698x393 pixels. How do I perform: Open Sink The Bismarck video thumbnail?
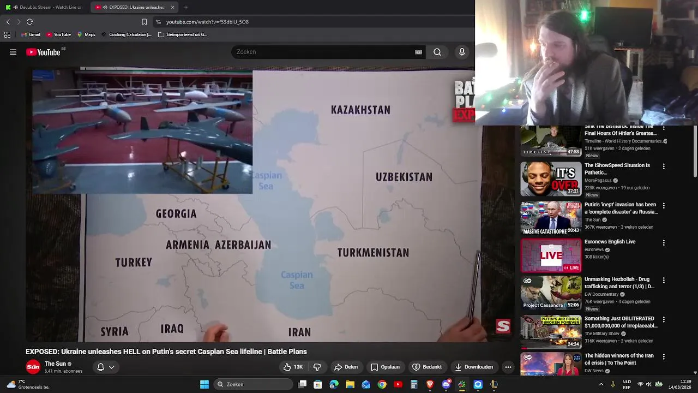(551, 140)
